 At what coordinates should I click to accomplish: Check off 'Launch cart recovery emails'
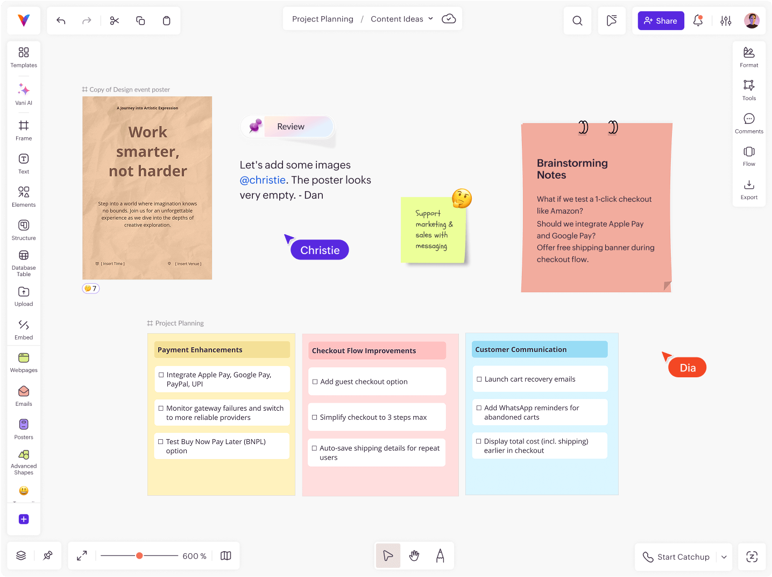point(479,378)
